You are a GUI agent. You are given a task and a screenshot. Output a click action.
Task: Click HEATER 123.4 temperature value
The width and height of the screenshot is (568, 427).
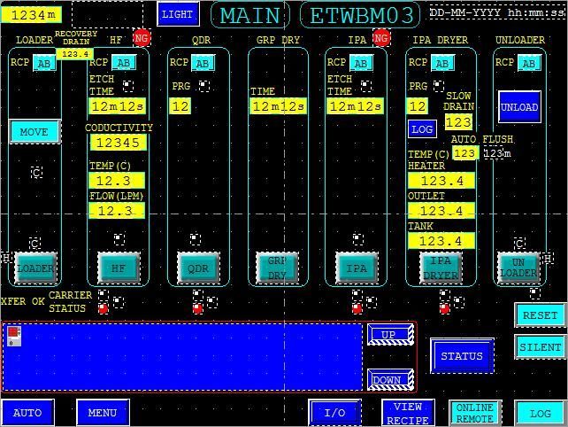(x=441, y=181)
